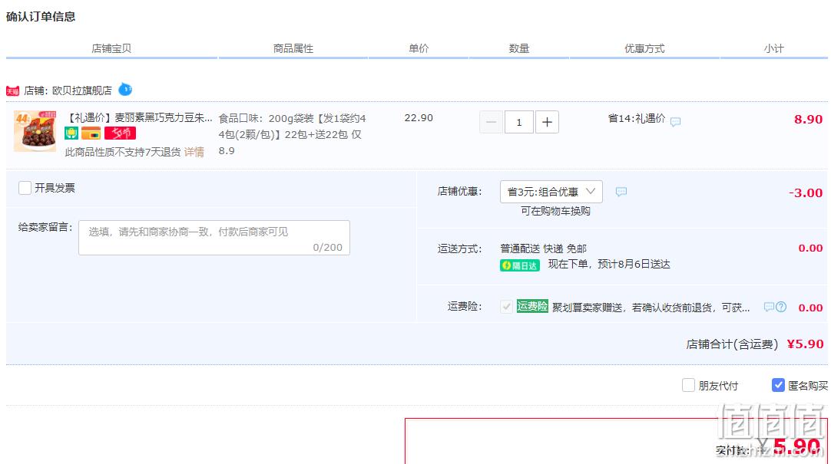Click the shop name 欧贝拉旗舰店
Viewport: 831px width, 464px height.
click(x=81, y=90)
